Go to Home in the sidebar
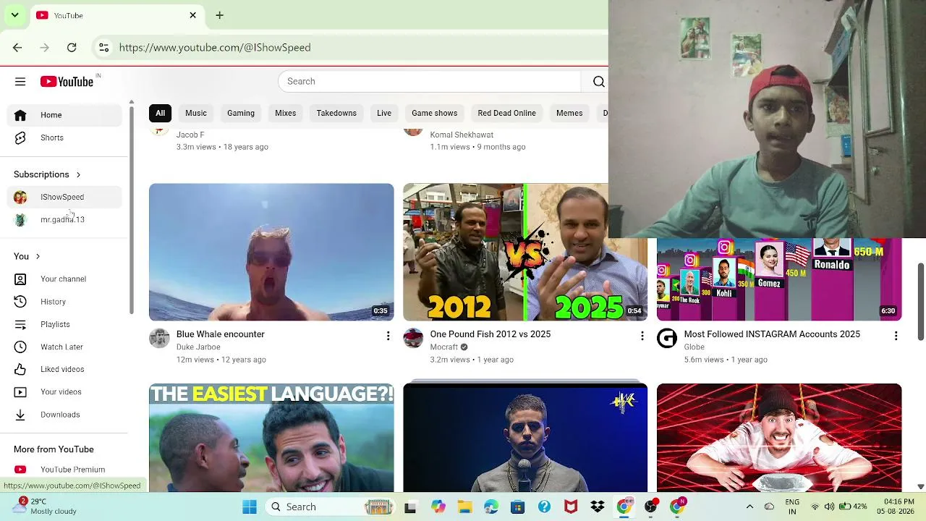This screenshot has height=521, width=926. tap(65, 115)
